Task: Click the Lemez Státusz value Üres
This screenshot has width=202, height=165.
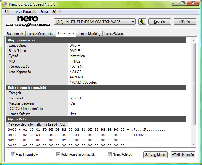Action: pyautogui.click(x=73, y=114)
